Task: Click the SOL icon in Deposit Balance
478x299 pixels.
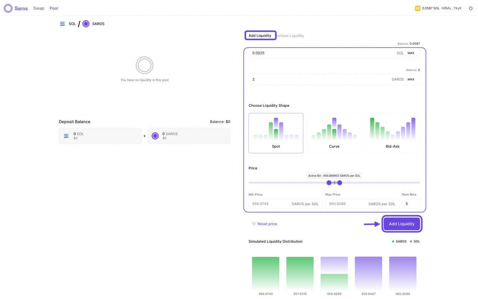Action: (66, 136)
